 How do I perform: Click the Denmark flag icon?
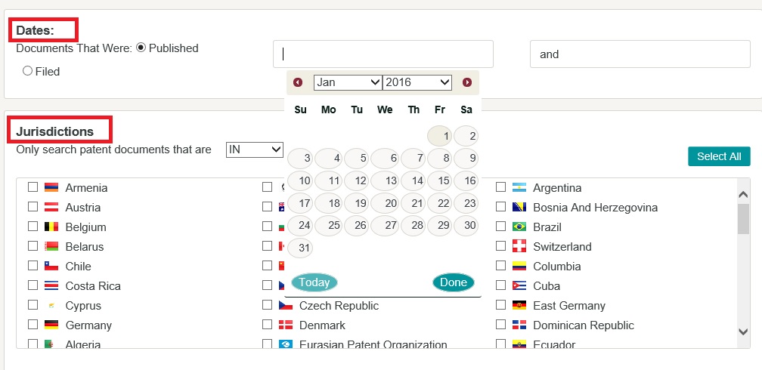pyautogui.click(x=286, y=325)
